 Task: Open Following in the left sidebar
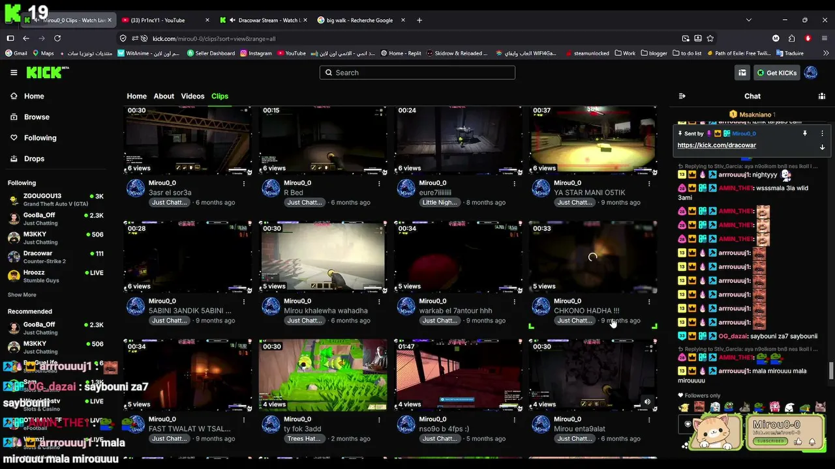point(40,137)
